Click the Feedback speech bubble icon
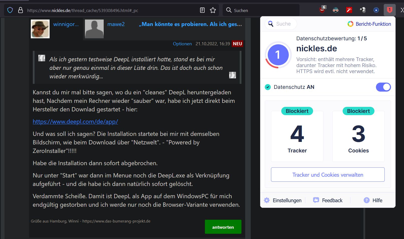The width and height of the screenshot is (404, 239). tap(316, 200)
